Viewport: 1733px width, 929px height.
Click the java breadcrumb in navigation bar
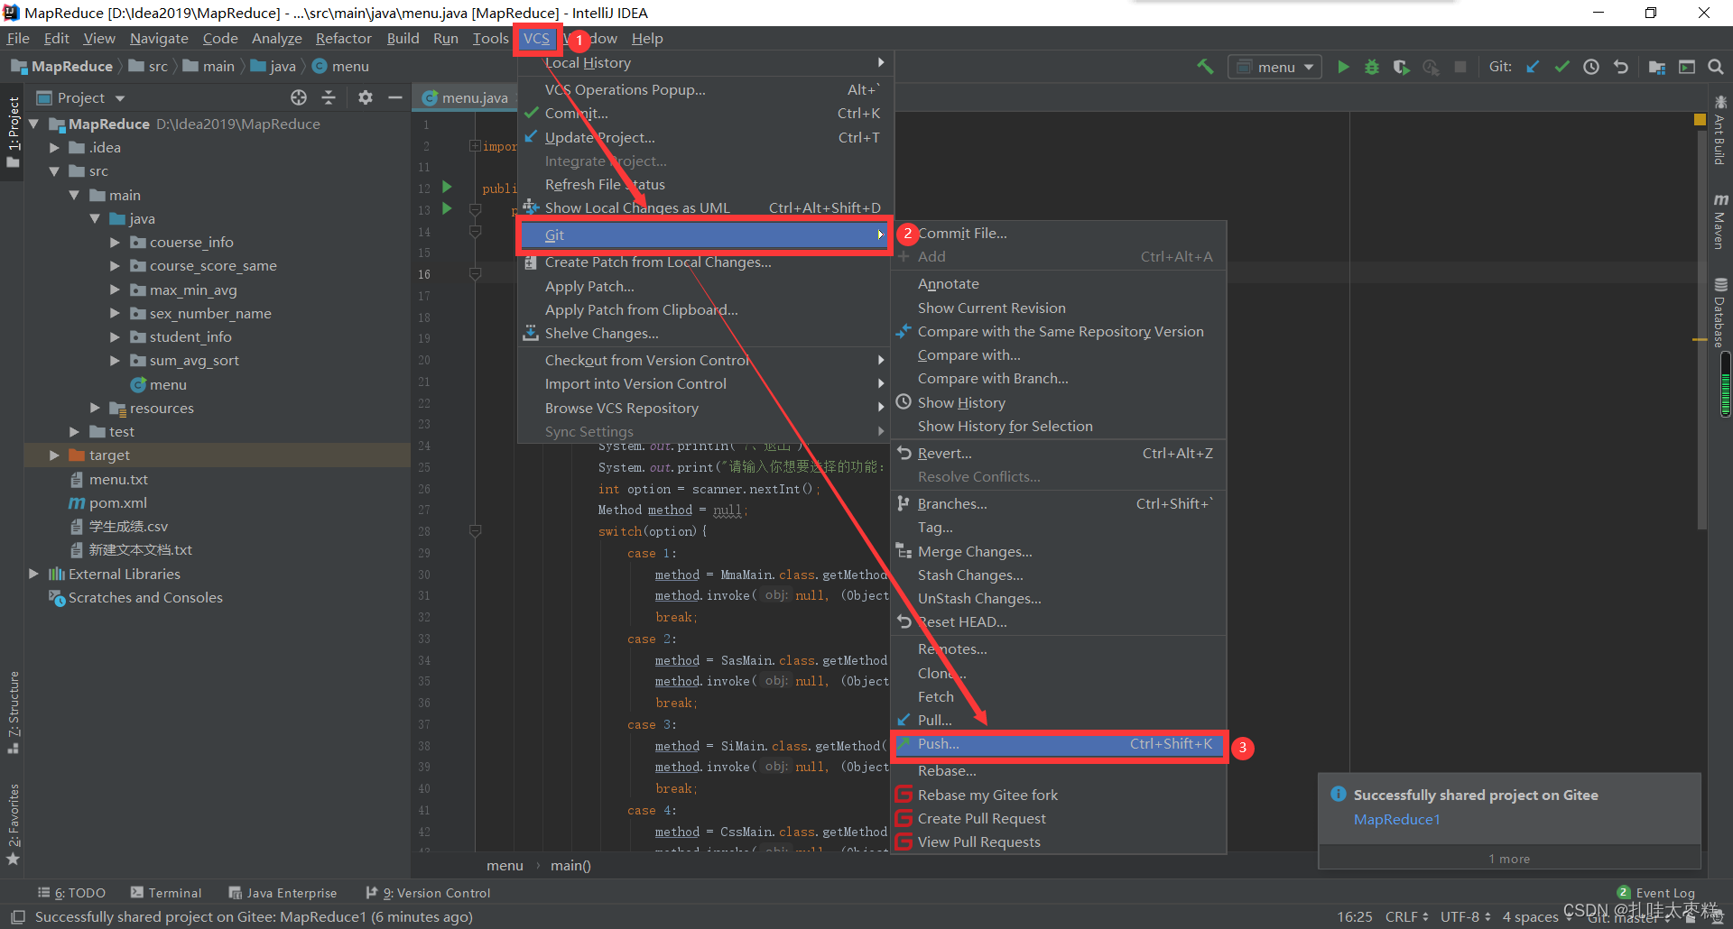click(x=273, y=66)
